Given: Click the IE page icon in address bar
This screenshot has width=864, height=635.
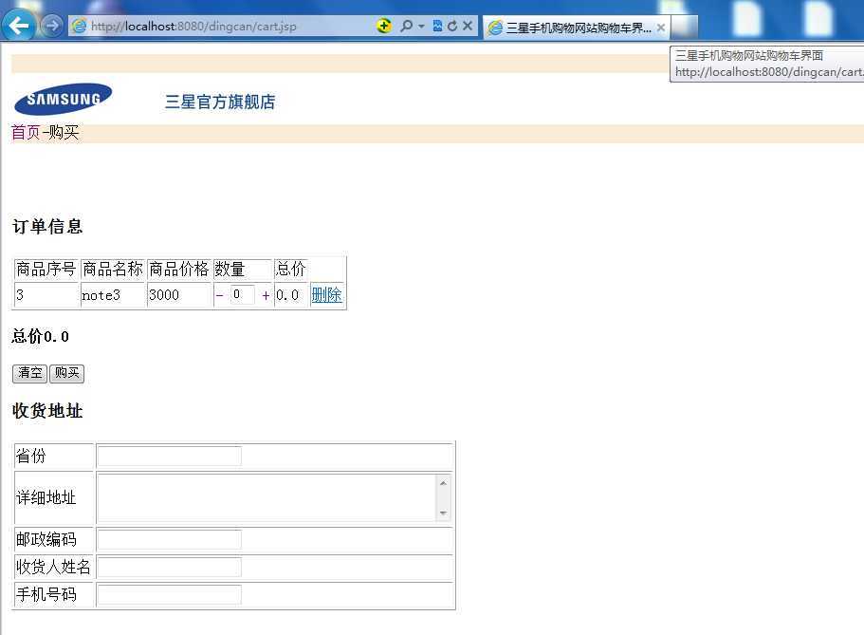Looking at the screenshot, I should pyautogui.click(x=80, y=26).
